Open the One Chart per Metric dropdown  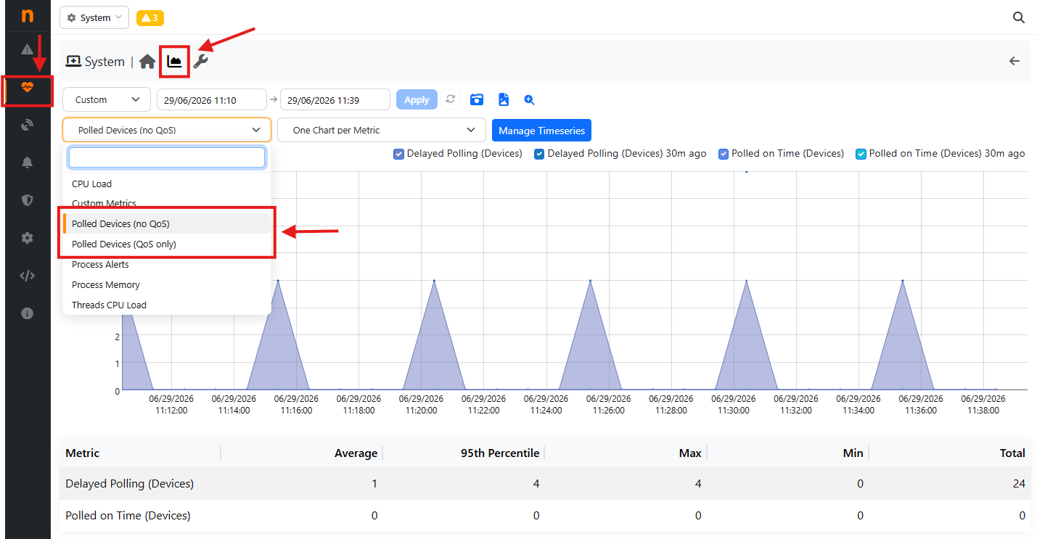382,130
